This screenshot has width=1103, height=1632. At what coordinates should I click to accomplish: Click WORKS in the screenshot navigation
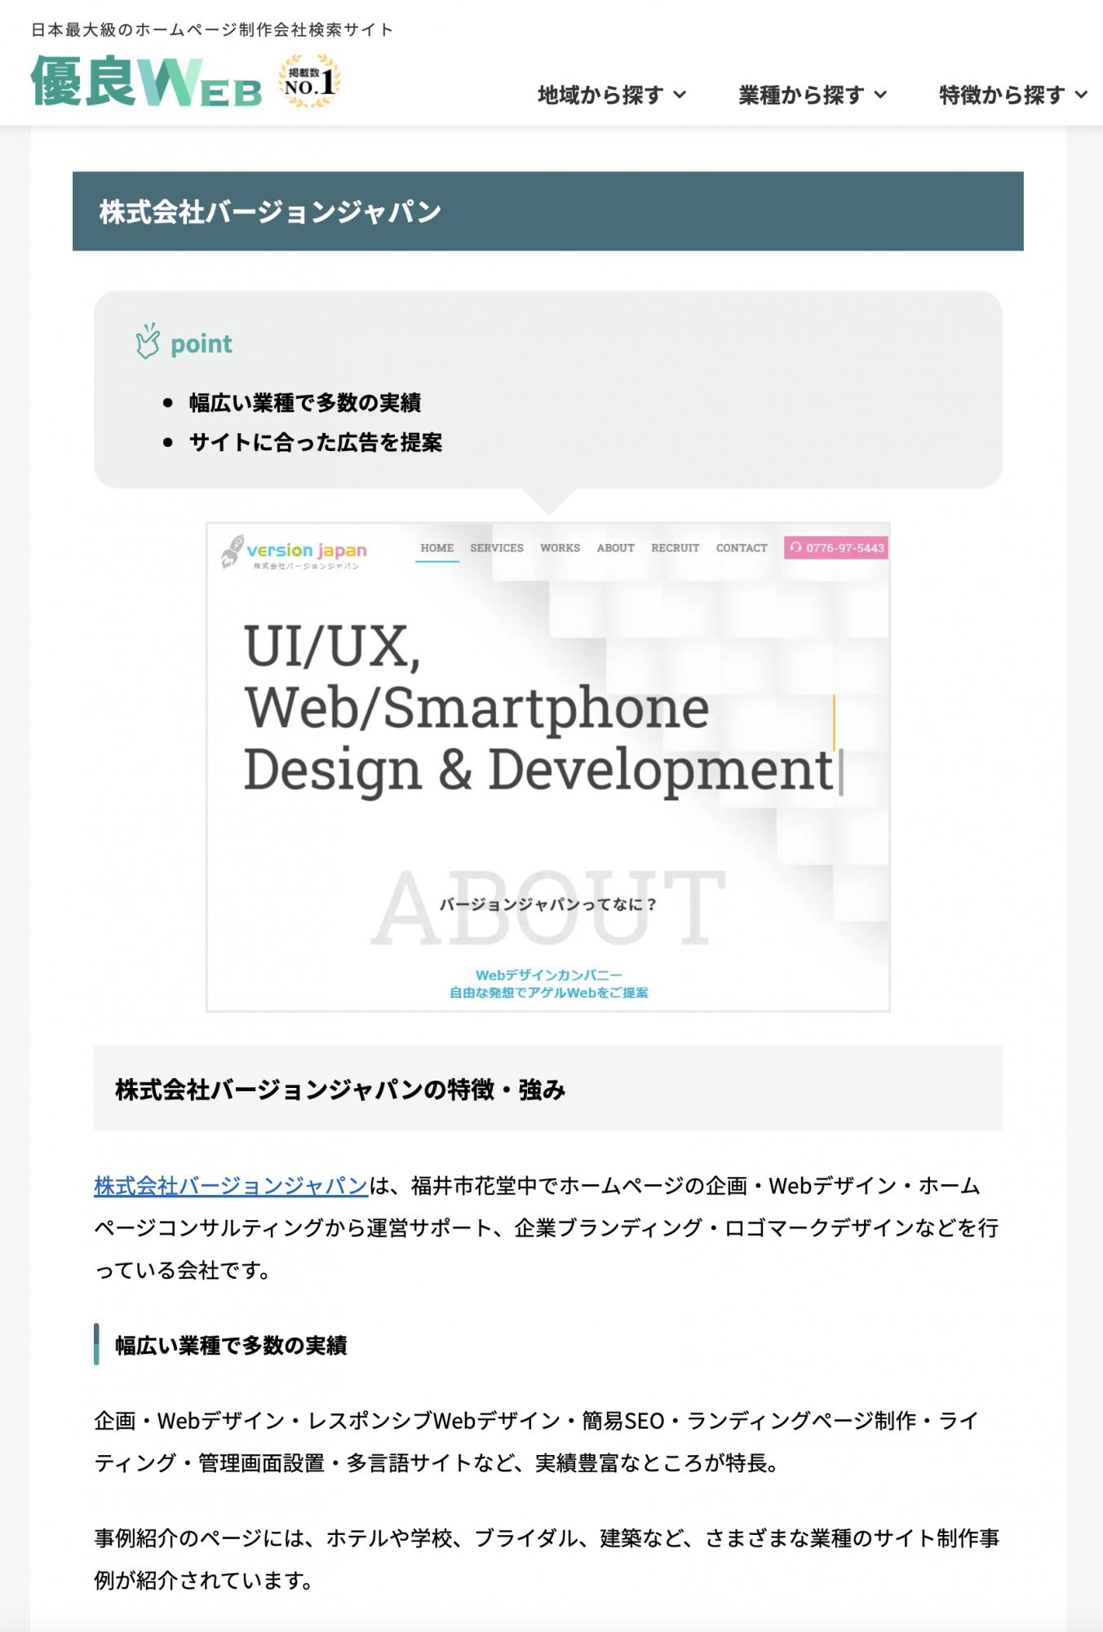point(560,548)
